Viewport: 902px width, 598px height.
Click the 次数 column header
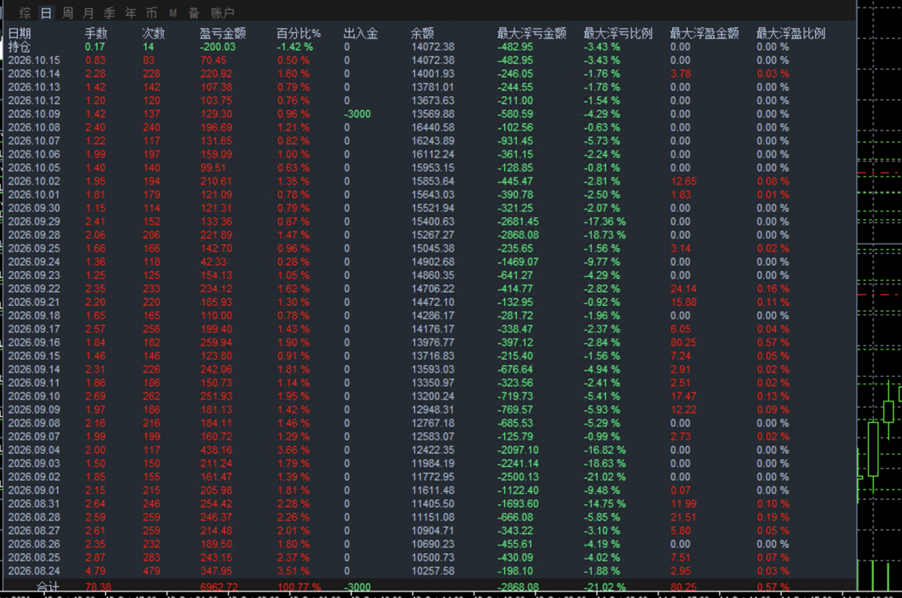153,33
